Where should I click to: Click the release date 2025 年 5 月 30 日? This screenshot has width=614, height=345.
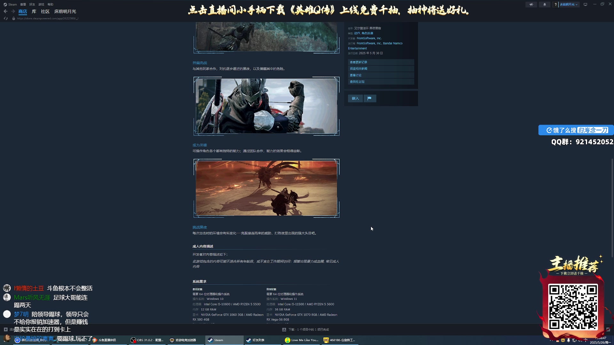pos(371,53)
